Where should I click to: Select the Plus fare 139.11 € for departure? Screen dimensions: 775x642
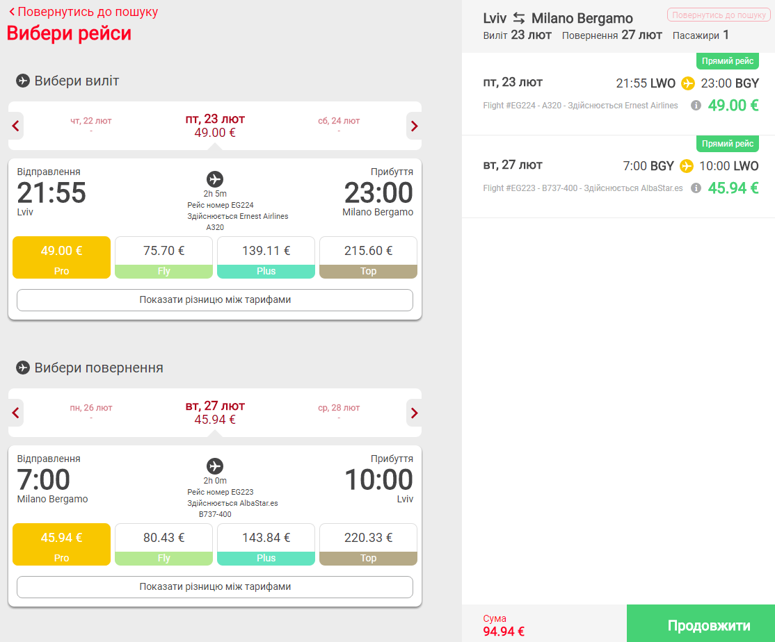pos(266,258)
